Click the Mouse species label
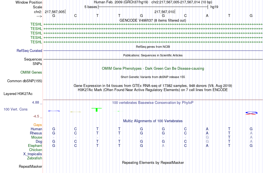 pos(37,137)
